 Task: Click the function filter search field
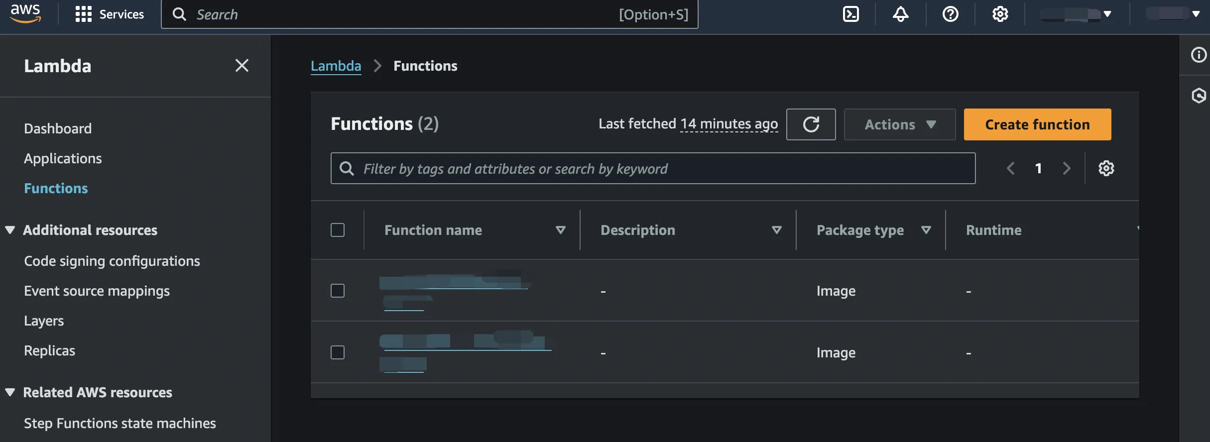coord(652,169)
